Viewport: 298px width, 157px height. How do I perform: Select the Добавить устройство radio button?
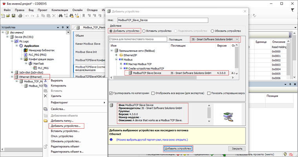111,31
